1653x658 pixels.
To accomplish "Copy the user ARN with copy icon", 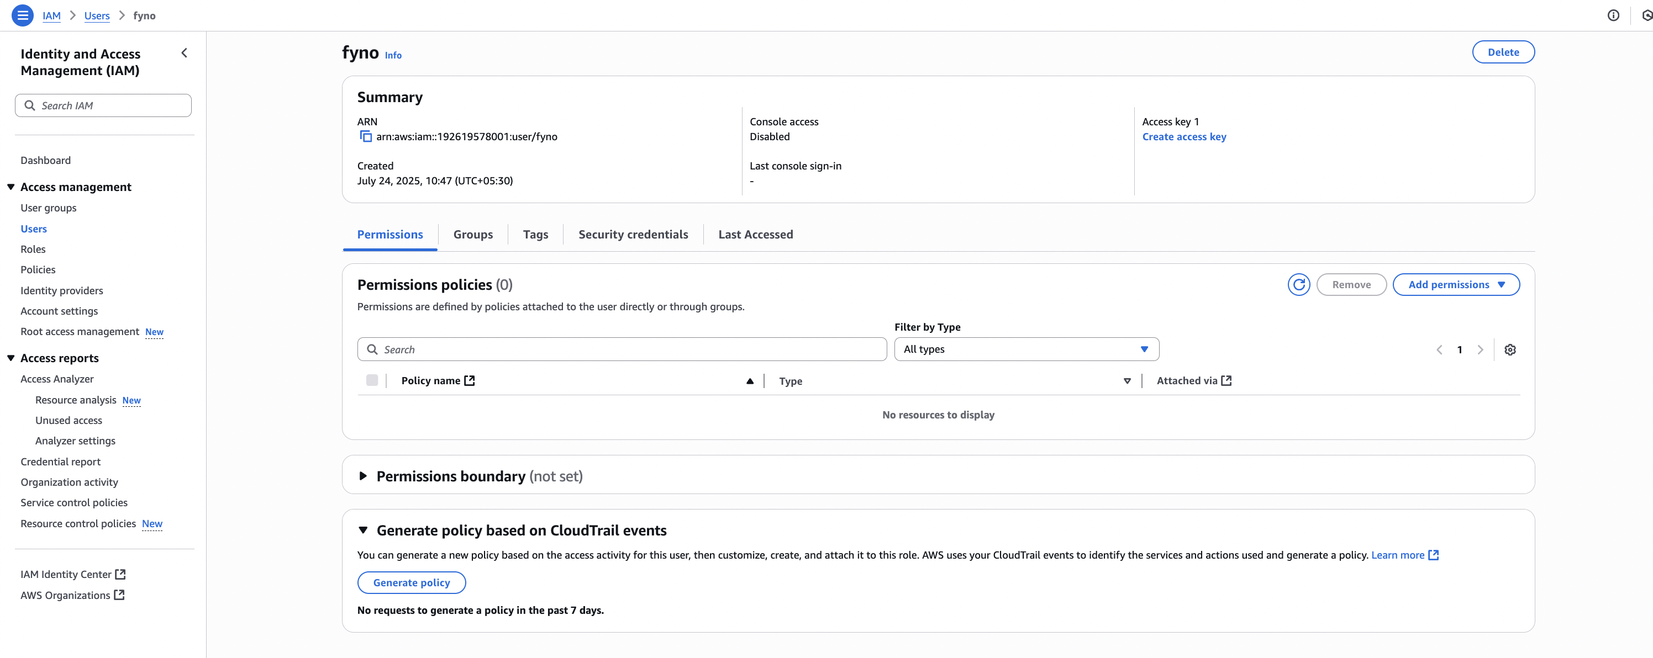I will [365, 136].
